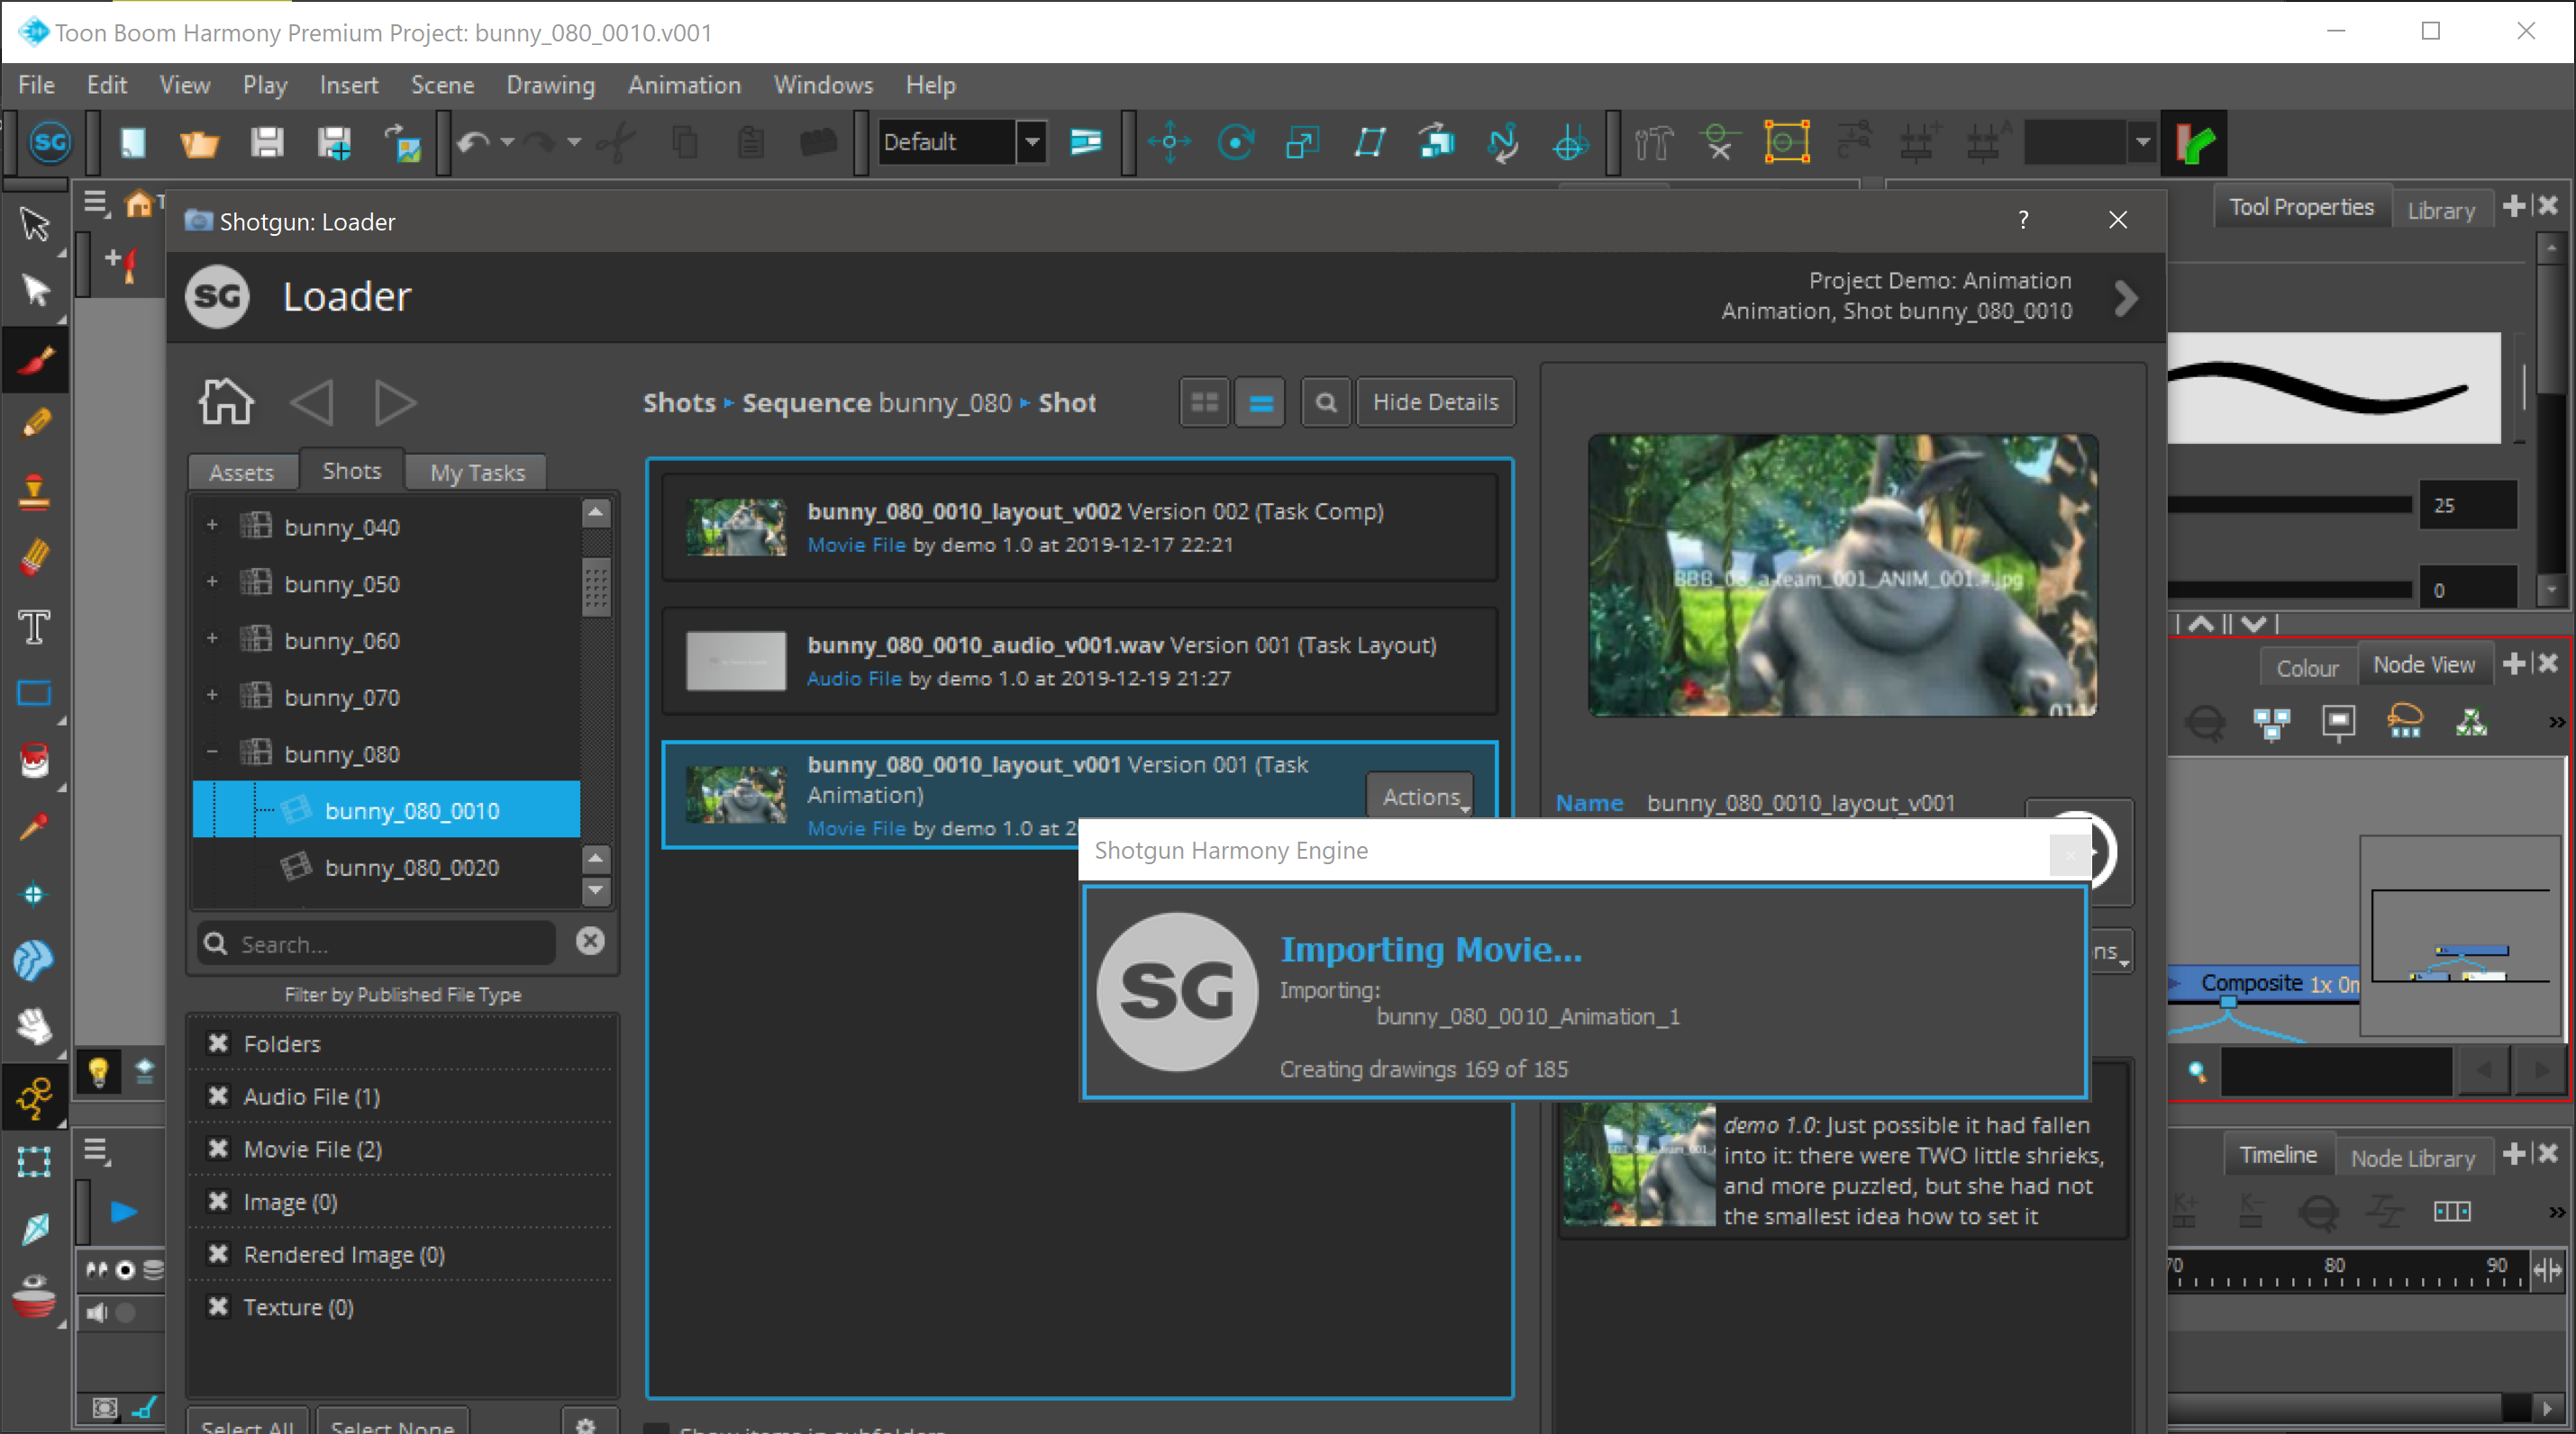Click the brush smoothing slider
This screenshot has height=1434, width=2576.
2290,590
